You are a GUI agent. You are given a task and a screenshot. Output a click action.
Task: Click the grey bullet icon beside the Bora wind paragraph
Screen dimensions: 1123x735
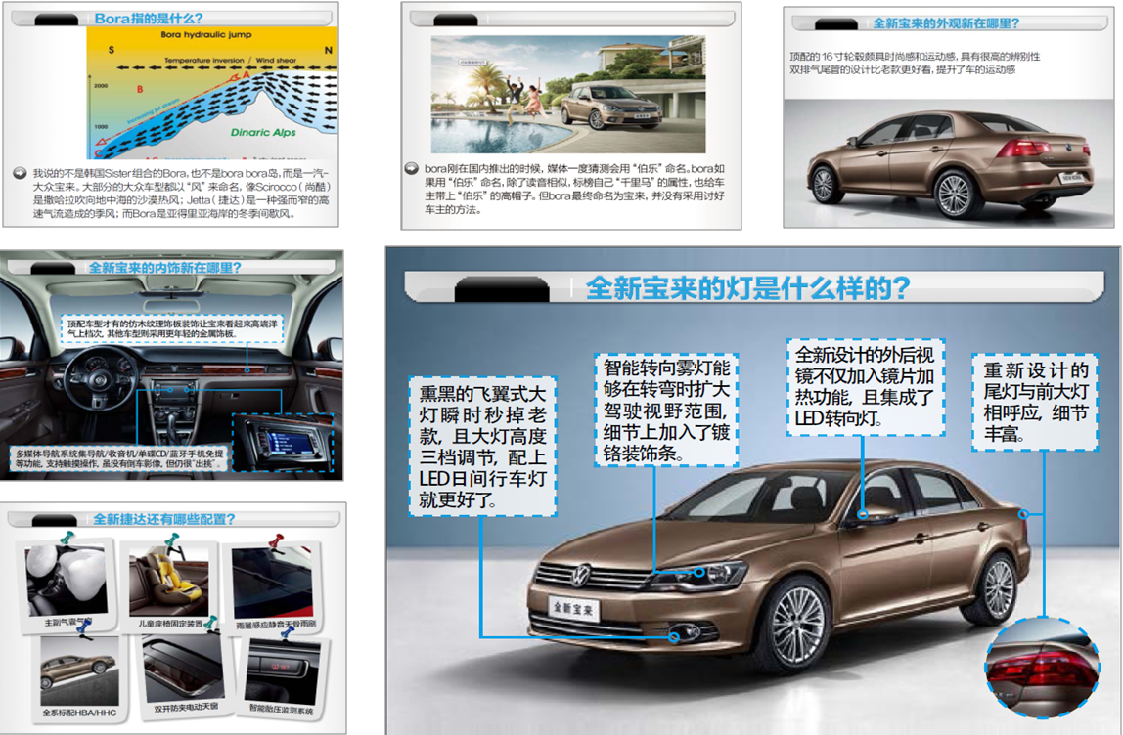[20, 173]
